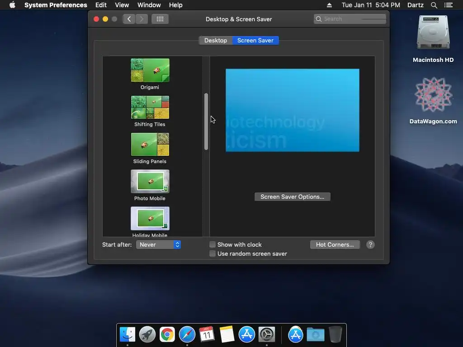
Task: Open Calendar icon showing 11
Action: click(207, 334)
